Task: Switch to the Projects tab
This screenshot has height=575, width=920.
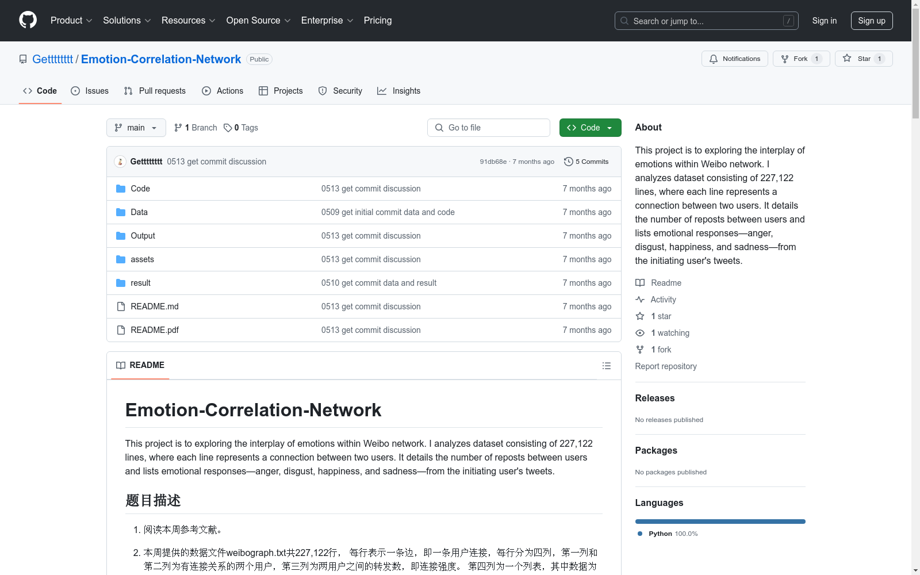Action: [x=281, y=91]
